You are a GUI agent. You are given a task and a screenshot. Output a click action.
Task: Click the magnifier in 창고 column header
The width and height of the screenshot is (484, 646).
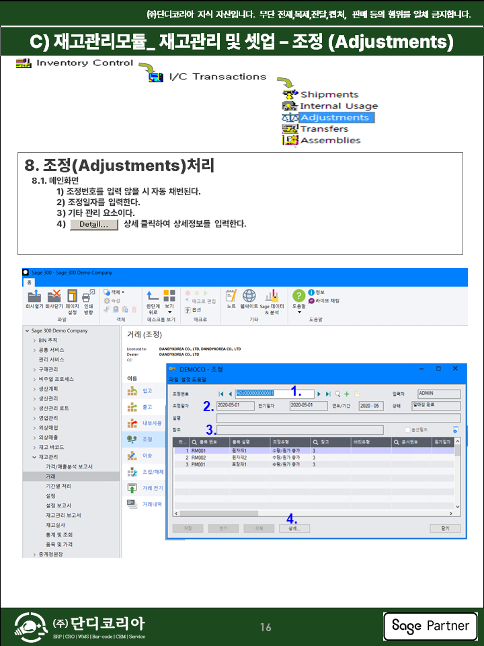(315, 442)
